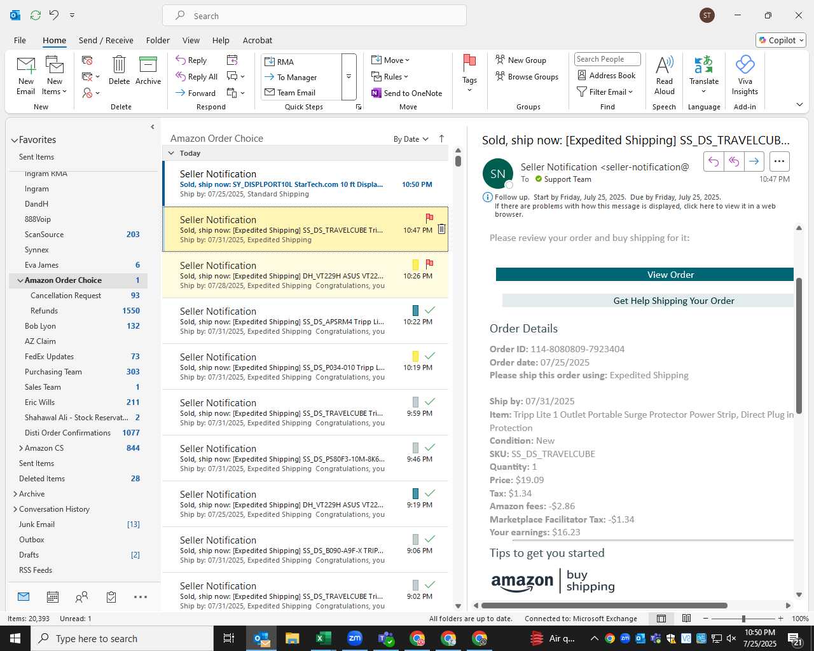Collapse the Today group header
The height and width of the screenshot is (651, 814).
coord(171,153)
